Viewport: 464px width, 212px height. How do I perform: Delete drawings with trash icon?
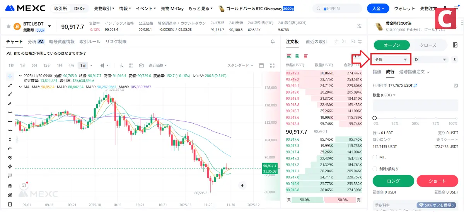tap(10, 204)
